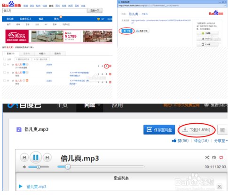Switch to the 歌曲(22) results tab
The width and height of the screenshot is (228, 195).
10,53
